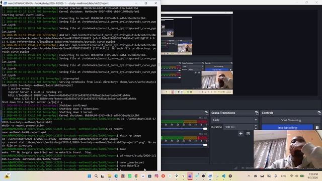The image size is (322, 181).
Task: Click the OBS preview canvas
Action: 239,53
